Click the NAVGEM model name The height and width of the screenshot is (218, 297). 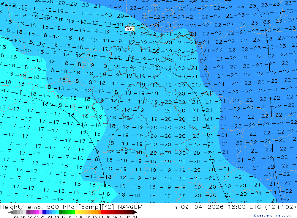[130, 207]
